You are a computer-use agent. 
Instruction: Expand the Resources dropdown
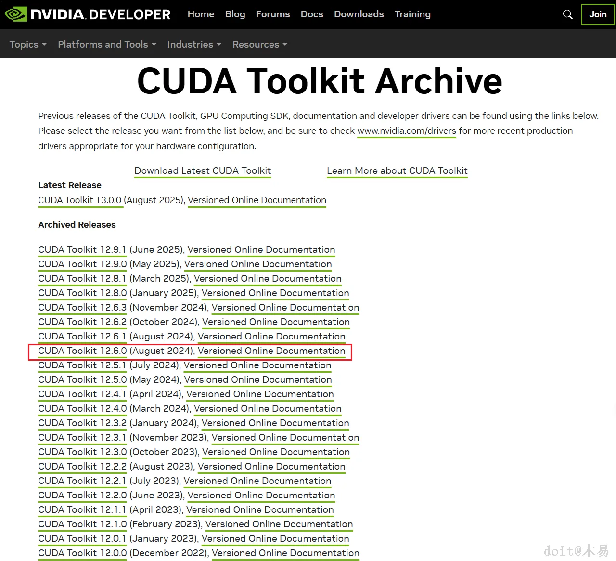coord(260,44)
